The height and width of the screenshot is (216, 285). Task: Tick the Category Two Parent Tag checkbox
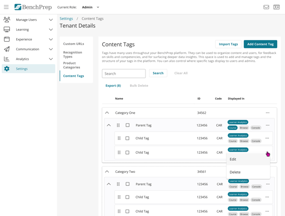pyautogui.click(x=127, y=184)
